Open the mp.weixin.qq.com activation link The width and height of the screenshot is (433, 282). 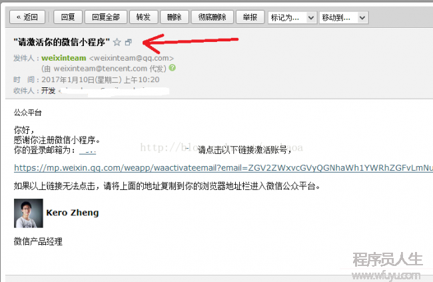[x=223, y=168]
